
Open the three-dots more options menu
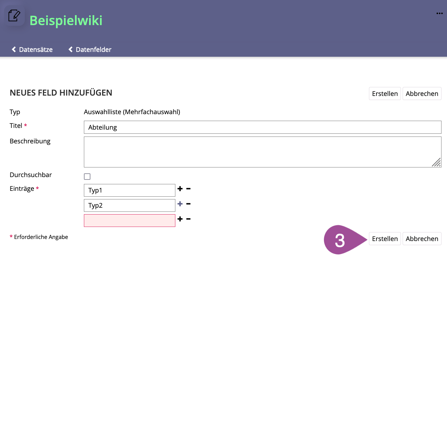pyautogui.click(x=439, y=13)
